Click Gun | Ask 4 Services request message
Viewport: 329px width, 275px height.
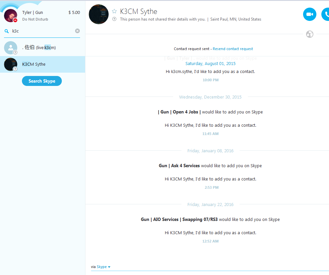point(210,166)
